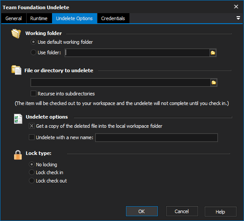Click the File or directory to undelete icon
Viewport: 244px width, 221px height.
[16, 70]
